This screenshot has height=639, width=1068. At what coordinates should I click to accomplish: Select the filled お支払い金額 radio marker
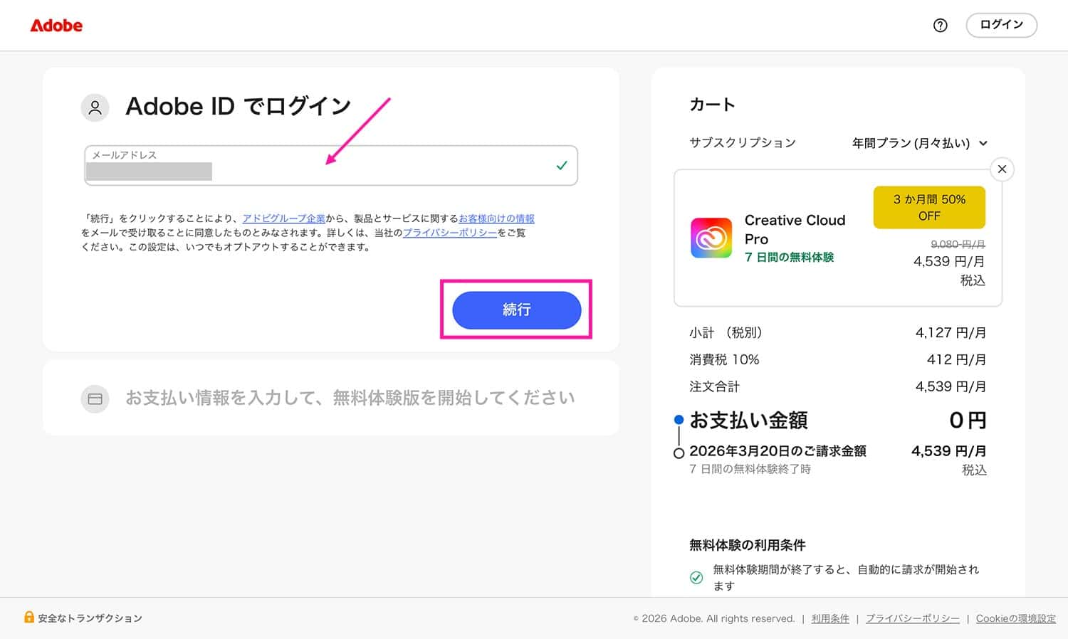[x=679, y=420]
